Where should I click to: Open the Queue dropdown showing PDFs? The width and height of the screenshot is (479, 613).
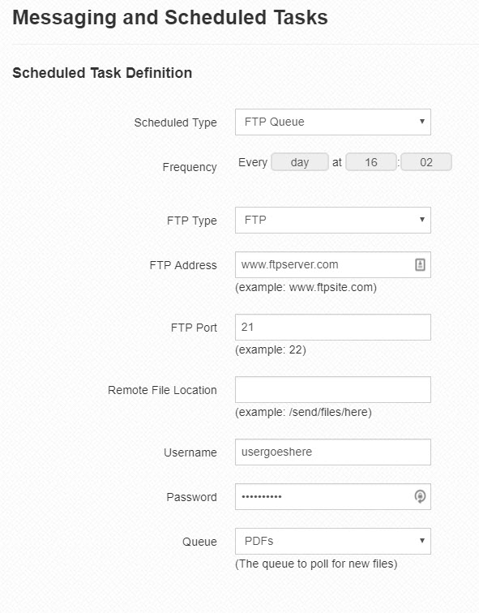click(x=333, y=541)
